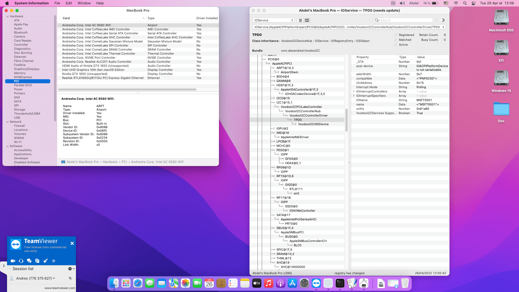Open the Edit menu
519x292 pixels.
click(x=69, y=3)
